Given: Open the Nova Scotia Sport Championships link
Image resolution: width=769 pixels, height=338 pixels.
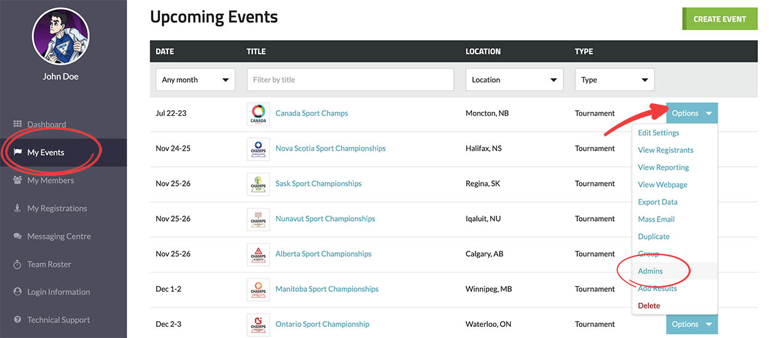Looking at the screenshot, I should coord(330,148).
